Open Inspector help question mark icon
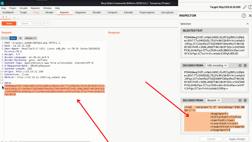This screenshot has width=252, height=142. 244,16
